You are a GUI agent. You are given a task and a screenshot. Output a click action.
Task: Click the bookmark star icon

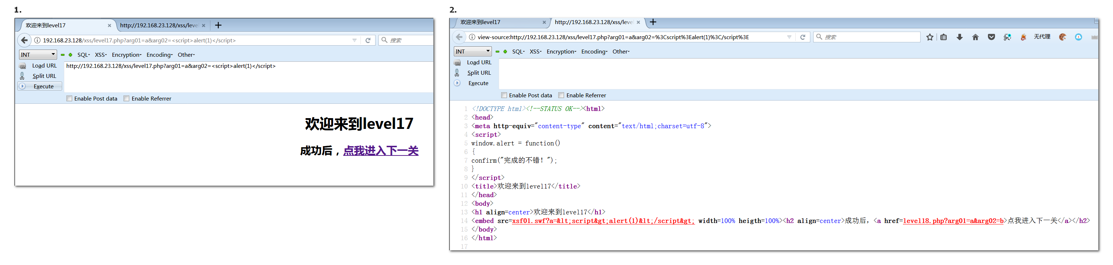click(930, 37)
